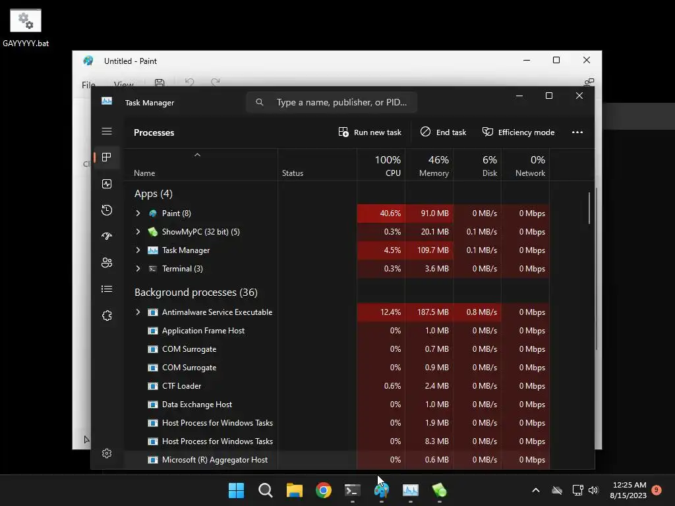Open Startup apps page in sidebar
Image resolution: width=675 pixels, height=506 pixels.
click(x=107, y=237)
